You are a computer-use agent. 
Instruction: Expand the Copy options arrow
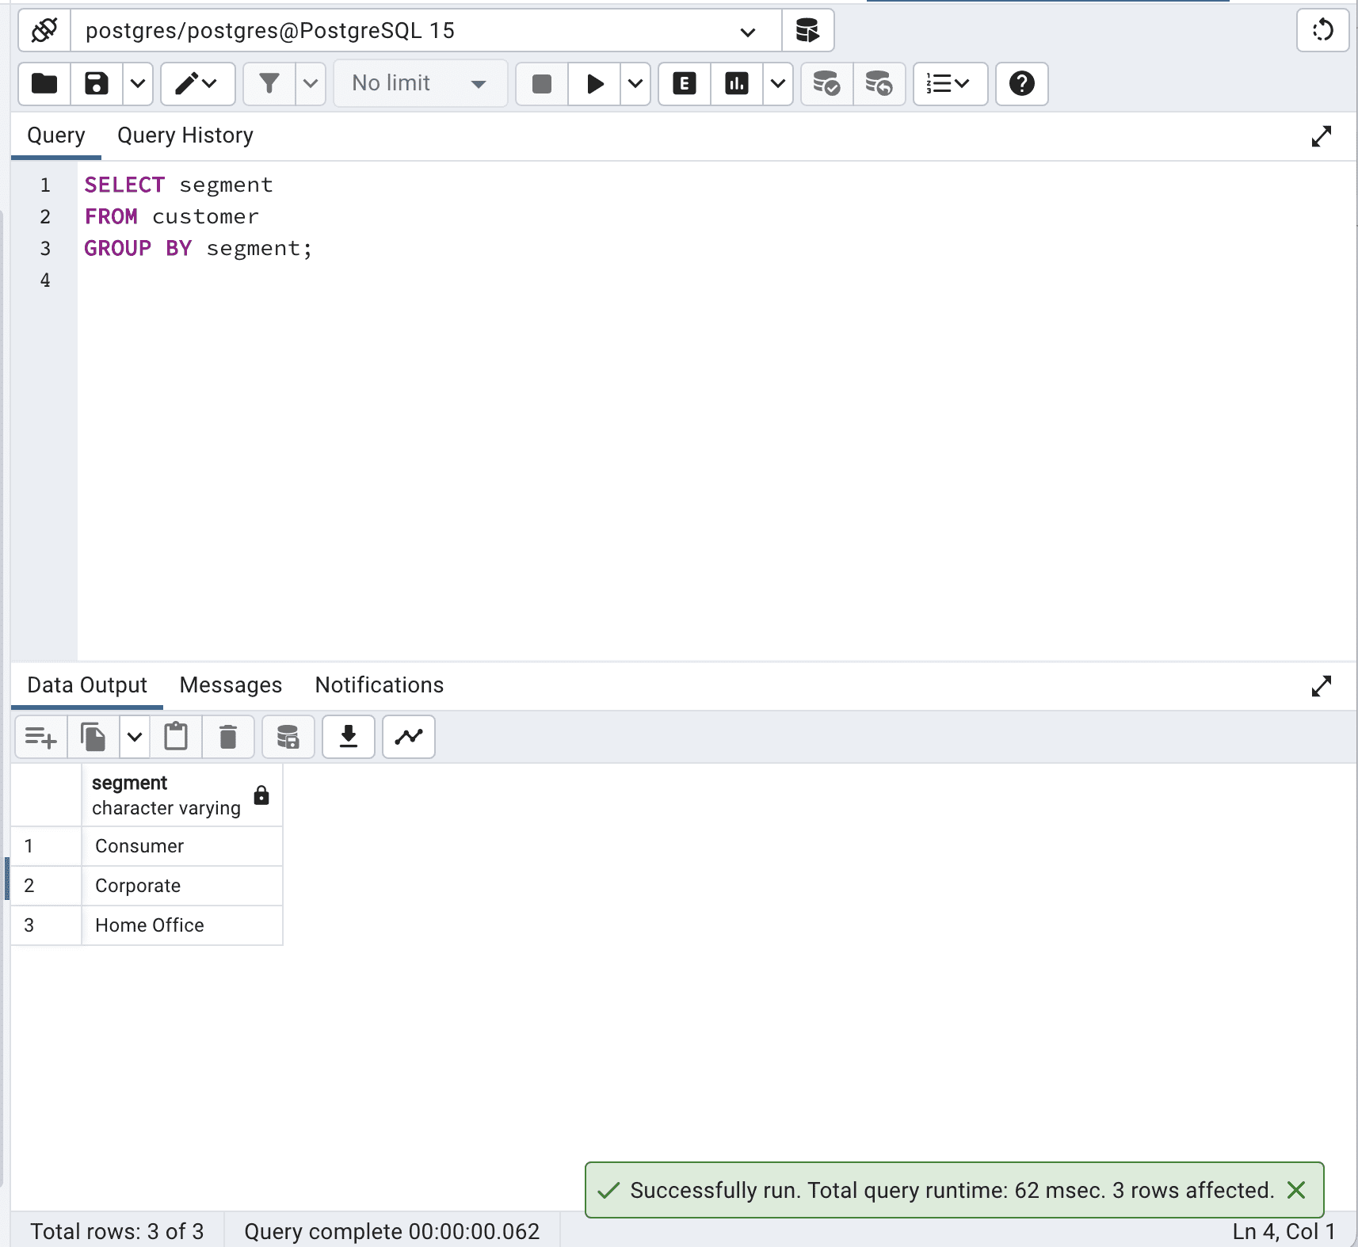tap(135, 738)
